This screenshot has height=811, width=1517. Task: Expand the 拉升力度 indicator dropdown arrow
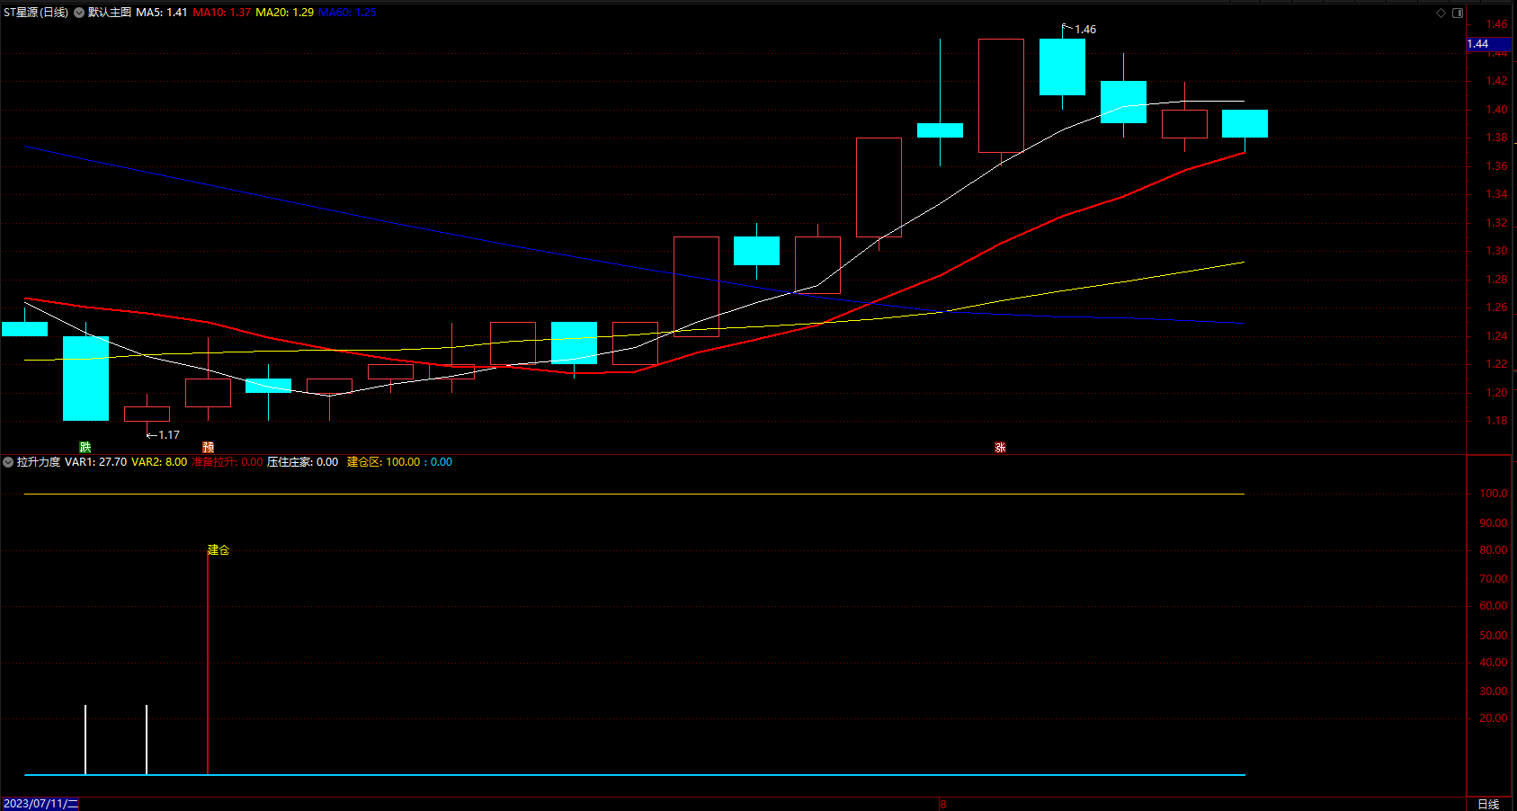pos(8,462)
